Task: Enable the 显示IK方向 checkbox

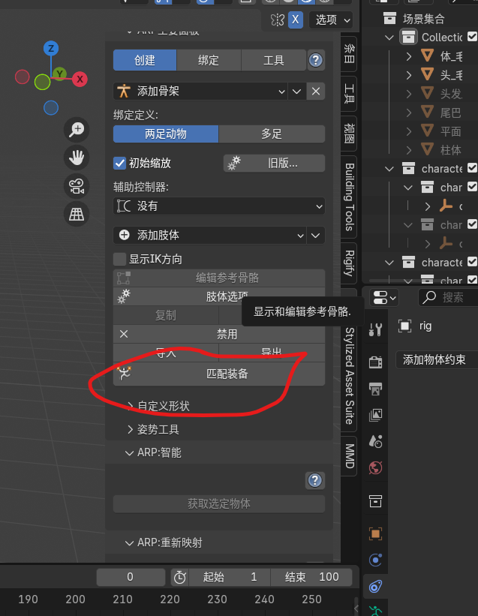Action: tap(119, 260)
